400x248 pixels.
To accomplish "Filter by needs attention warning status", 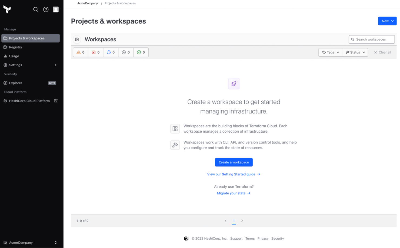I will (81, 52).
